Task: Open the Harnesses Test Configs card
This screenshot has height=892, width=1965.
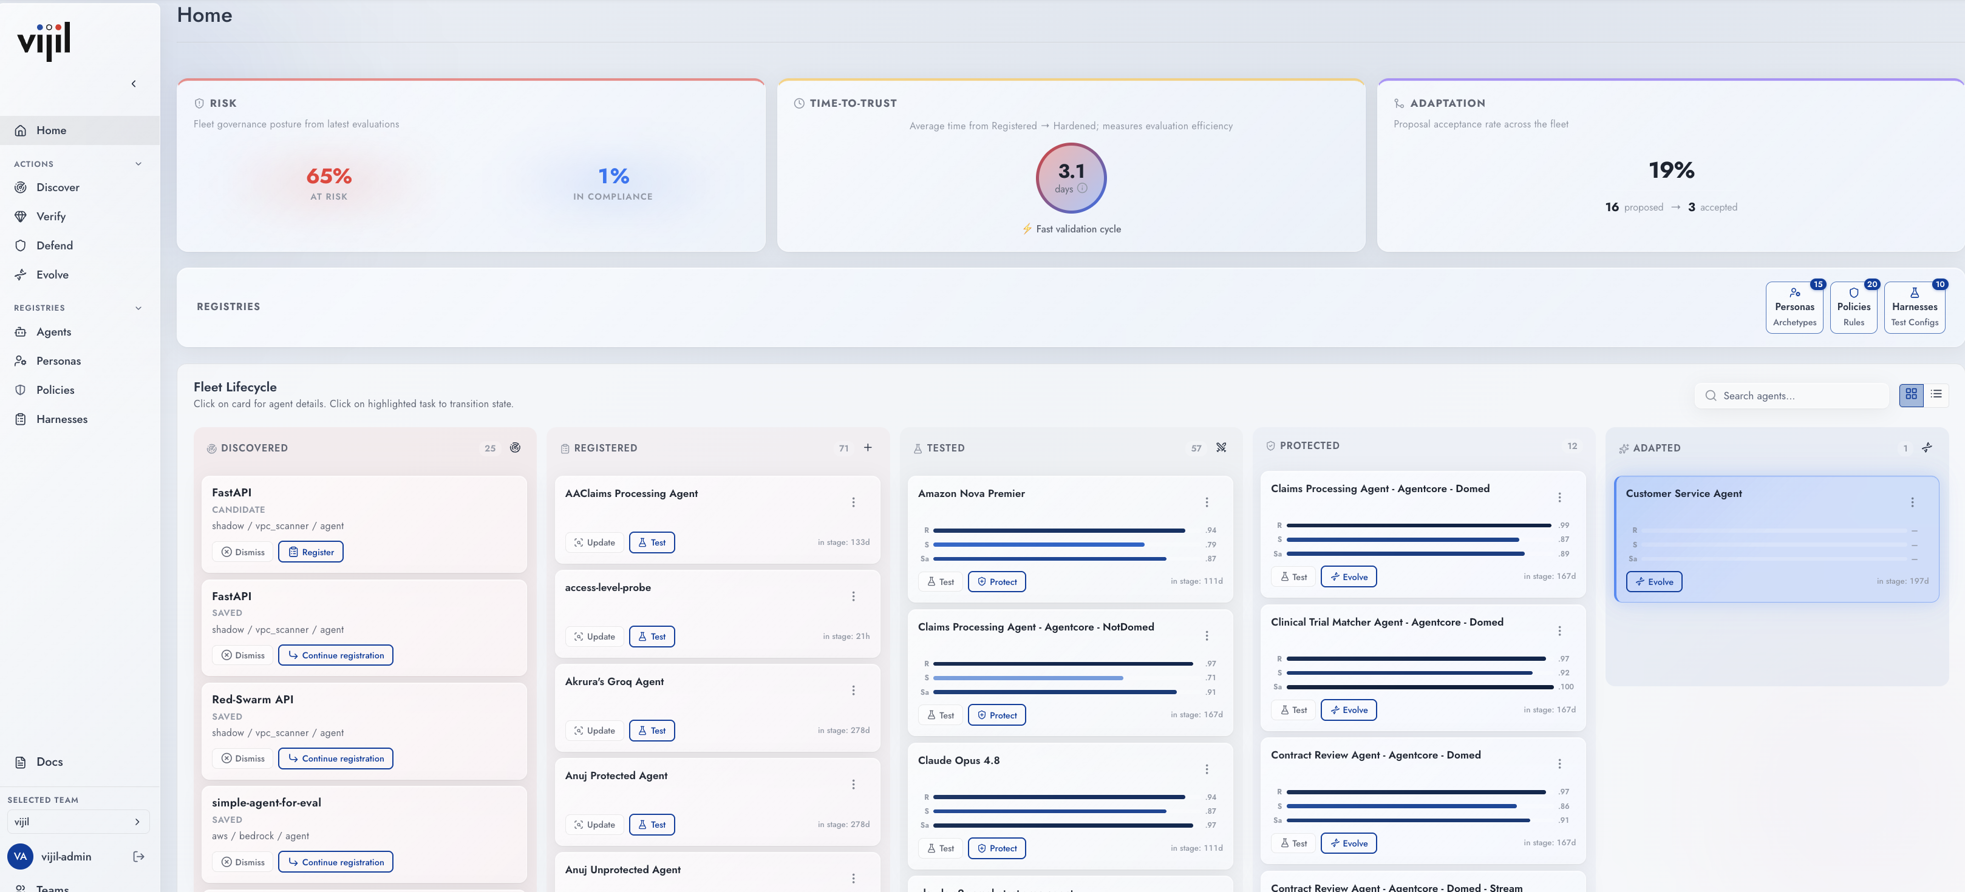Action: pos(1915,307)
